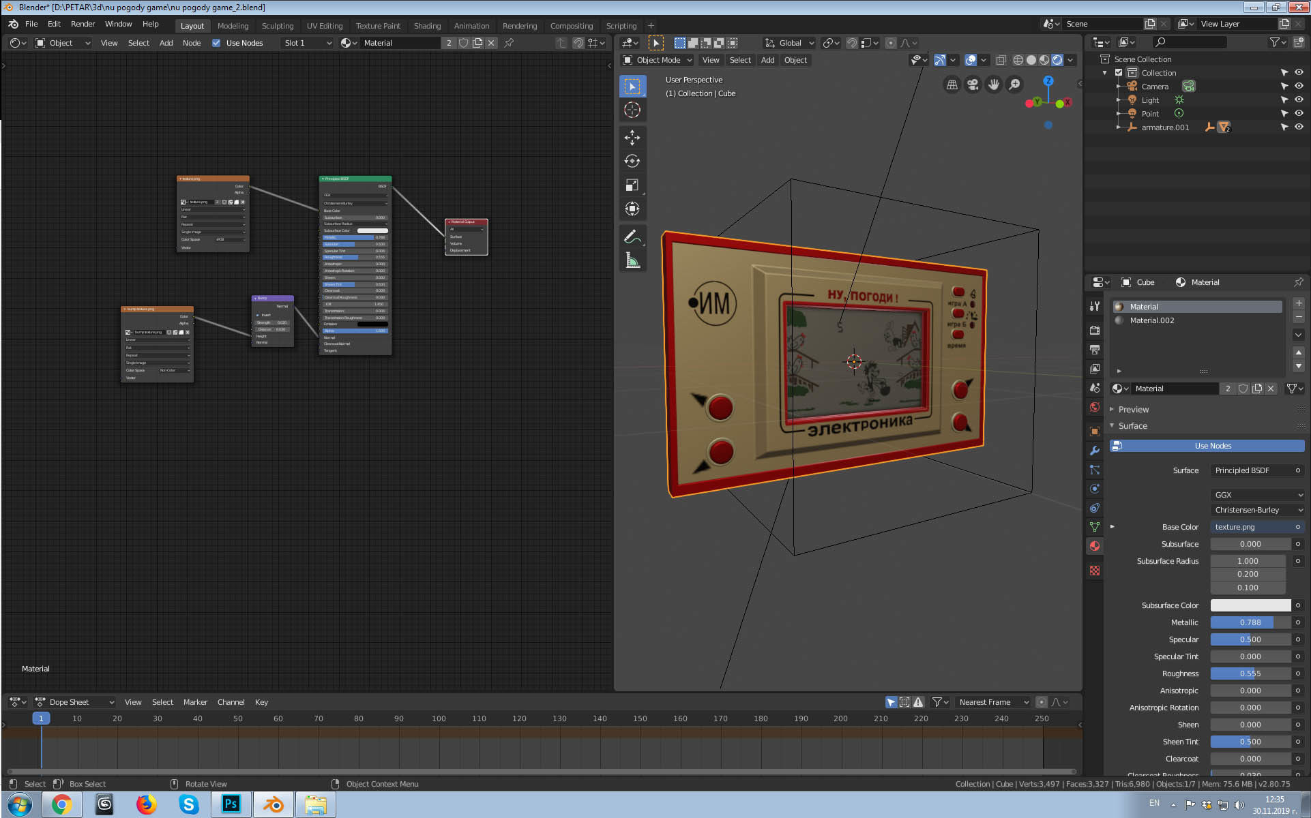
Task: Switch to the UV Editing workspace tab
Action: tap(324, 26)
